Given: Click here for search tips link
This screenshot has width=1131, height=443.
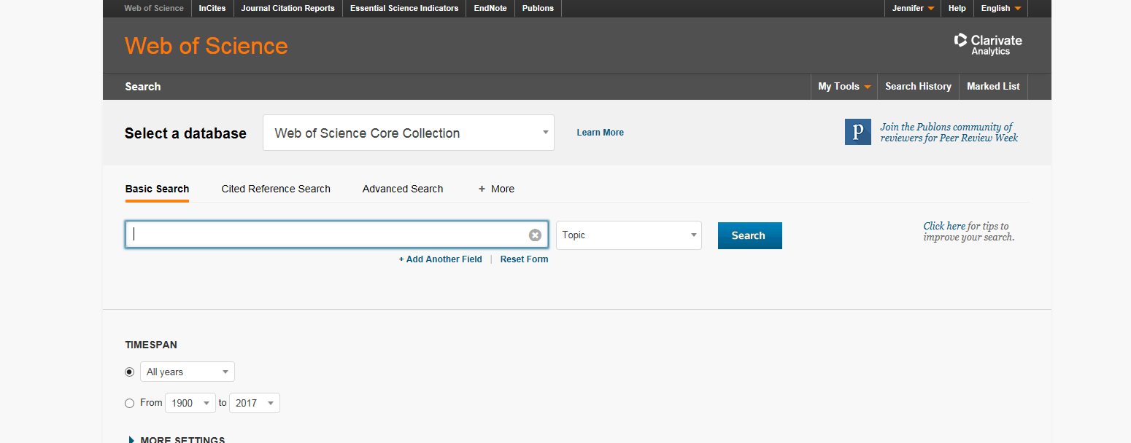Looking at the screenshot, I should (944, 226).
